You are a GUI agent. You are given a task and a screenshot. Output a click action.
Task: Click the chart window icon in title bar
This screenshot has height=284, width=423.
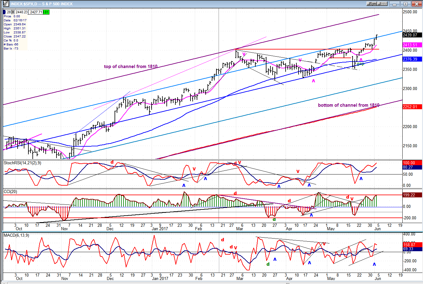(6, 4)
